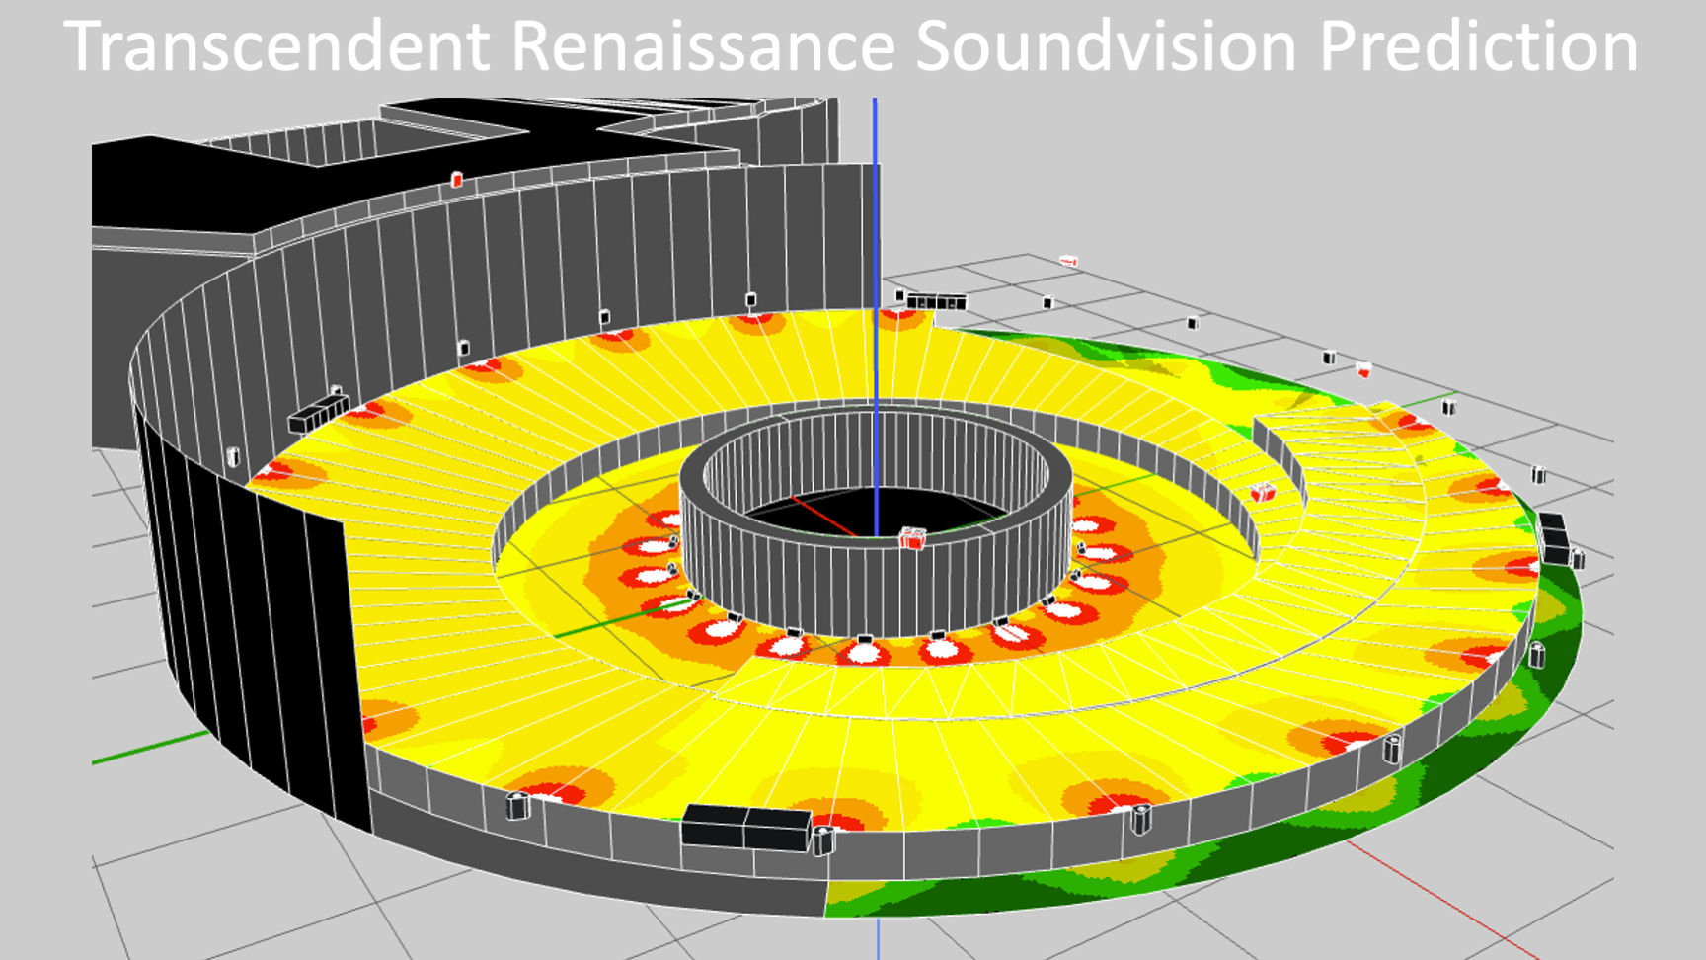Select the red speaker on the right staircase
Viewport: 1706px width, 960px height.
coord(1263,491)
